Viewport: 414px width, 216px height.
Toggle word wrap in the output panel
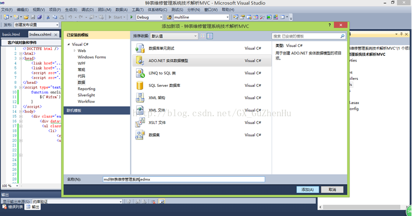point(162,202)
